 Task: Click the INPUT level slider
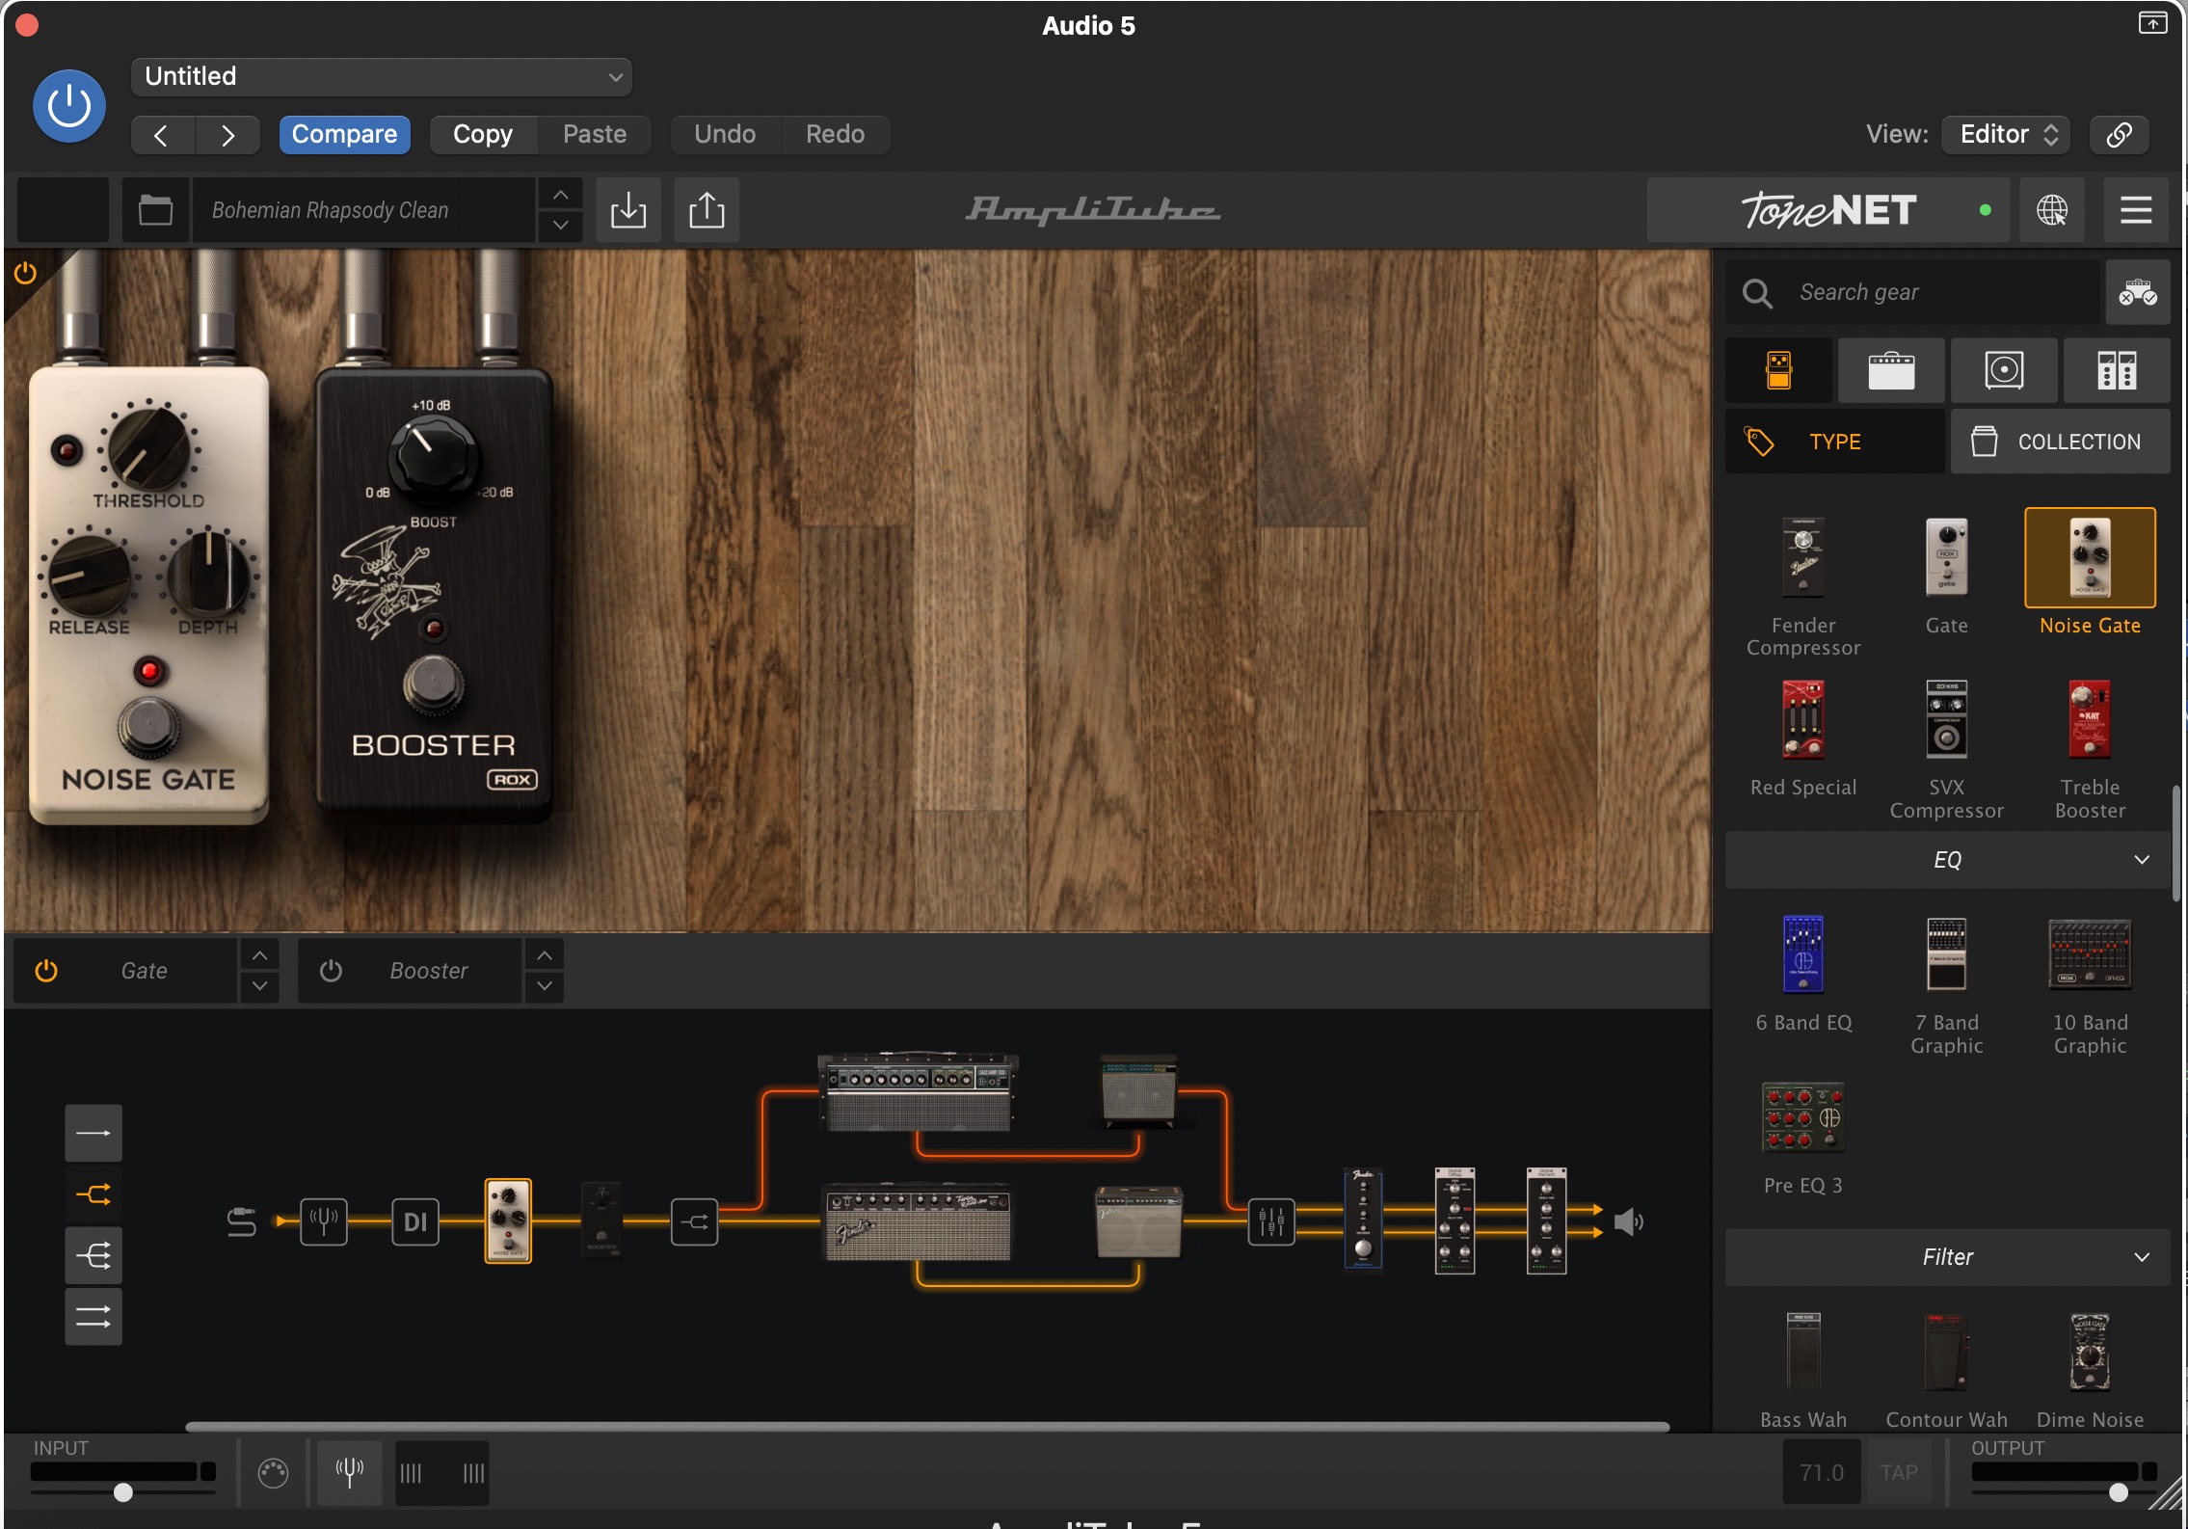pyautogui.click(x=122, y=1492)
